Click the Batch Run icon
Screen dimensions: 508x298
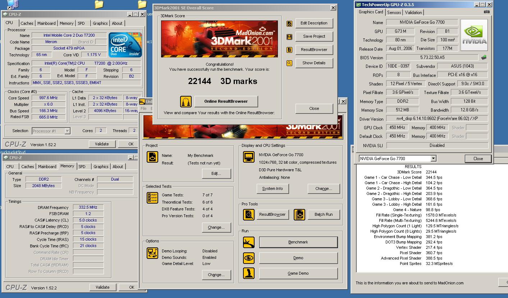coord(299,215)
